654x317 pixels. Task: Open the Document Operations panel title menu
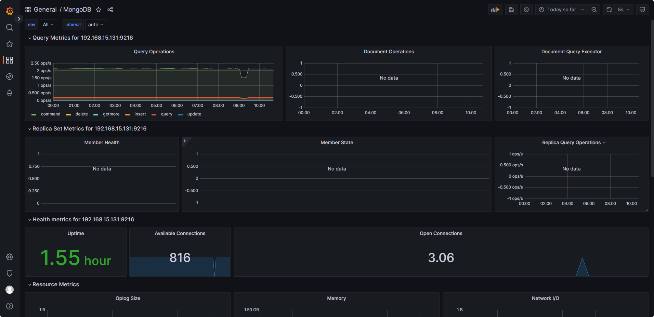coord(389,52)
